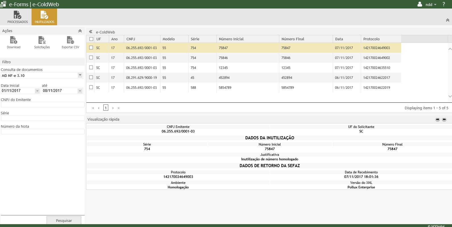Jump to the last grid page arrow

pyautogui.click(x=119, y=108)
